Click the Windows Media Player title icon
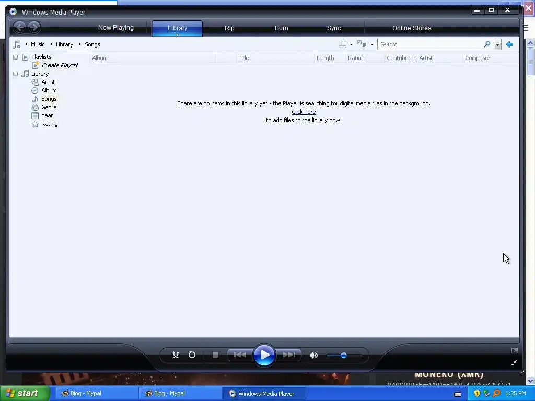Screen dimensions: 535x401 point(13,11)
